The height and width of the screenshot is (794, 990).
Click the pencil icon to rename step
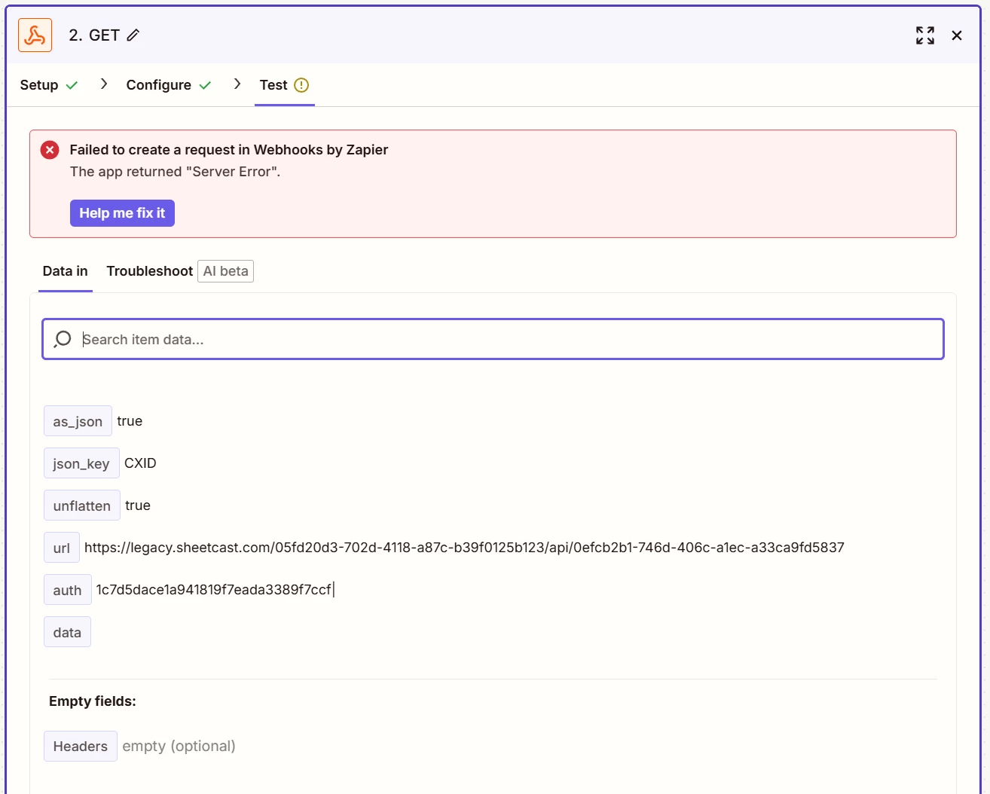[x=133, y=35]
